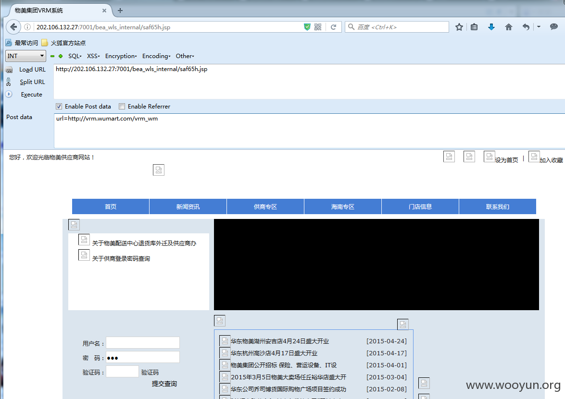Select the 海南专区 navigation tab

(x=343, y=206)
